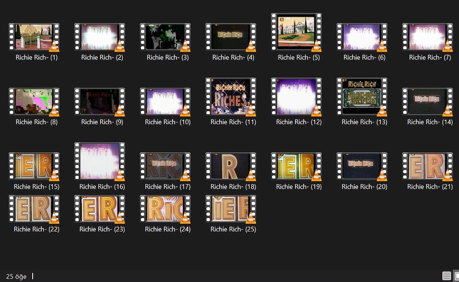The image size is (459, 282).
Task: Select the Richie Rich- (2) video file icon
Action: 100,37
